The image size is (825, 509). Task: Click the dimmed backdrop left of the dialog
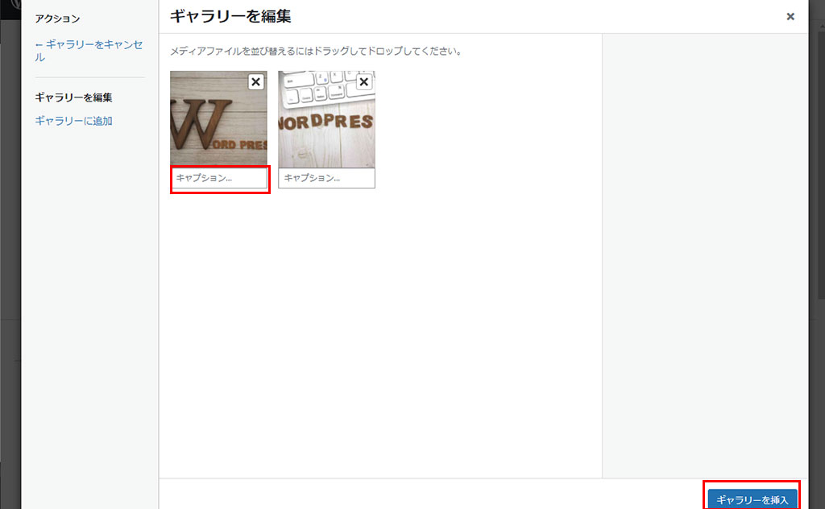[10, 242]
